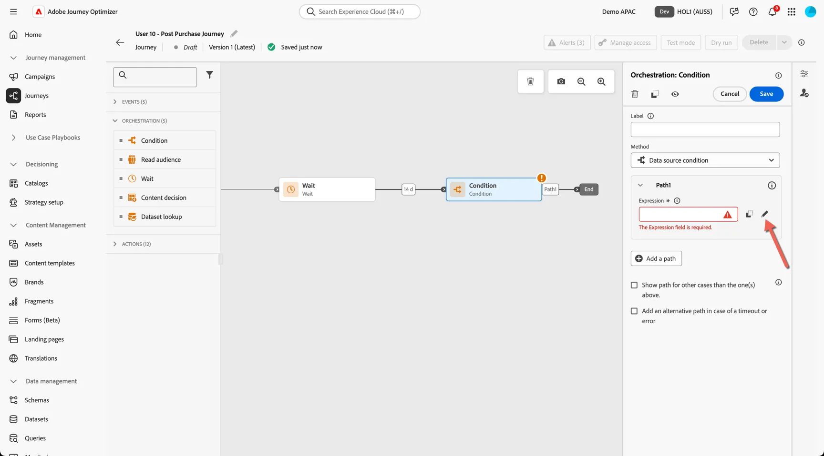Screen dimensions: 824x456
Task: Expand Use Case Playbooks in sidebar
Action: [13, 138]
